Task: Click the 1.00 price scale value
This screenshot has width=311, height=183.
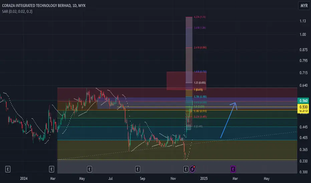Action: pos(302,34)
